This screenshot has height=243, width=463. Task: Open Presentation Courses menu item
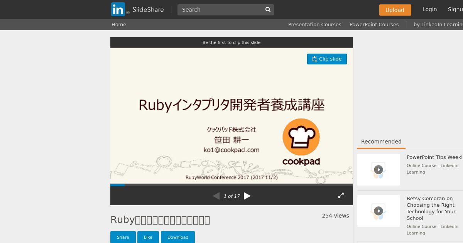click(315, 24)
